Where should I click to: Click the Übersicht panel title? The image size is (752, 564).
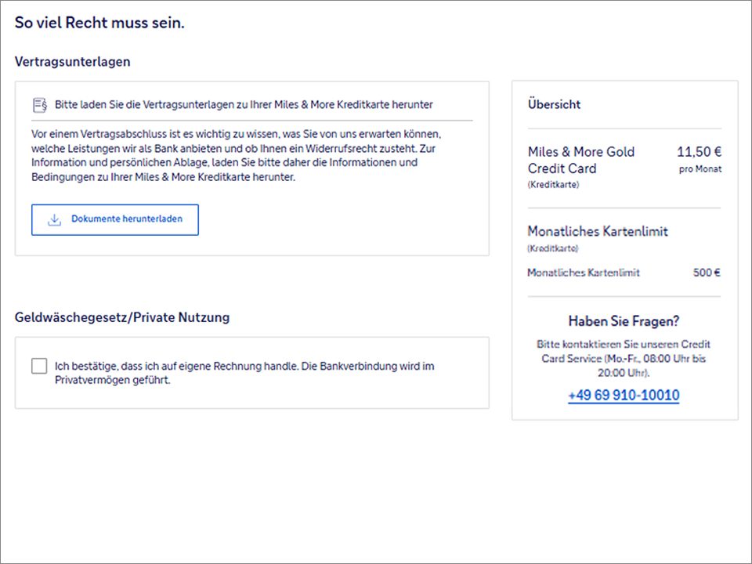coord(554,104)
